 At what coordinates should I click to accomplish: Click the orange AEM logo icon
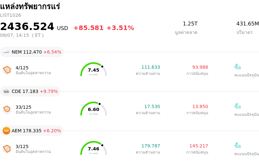point(6,131)
